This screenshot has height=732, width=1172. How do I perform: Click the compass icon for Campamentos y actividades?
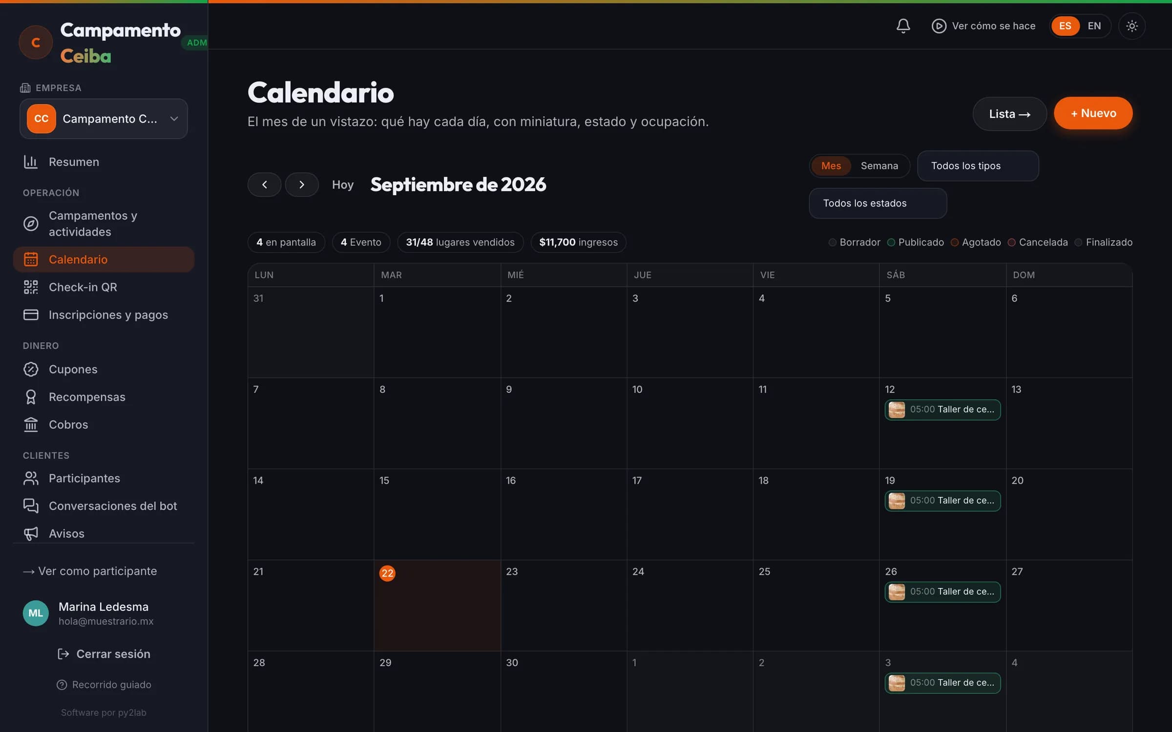(31, 224)
